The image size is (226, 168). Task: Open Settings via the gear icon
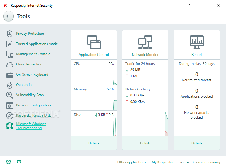tap(8, 162)
